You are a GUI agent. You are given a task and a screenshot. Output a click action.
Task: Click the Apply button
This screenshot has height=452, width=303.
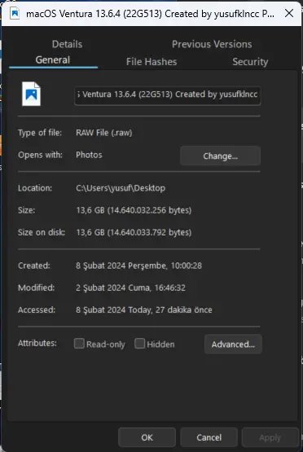[x=270, y=437]
